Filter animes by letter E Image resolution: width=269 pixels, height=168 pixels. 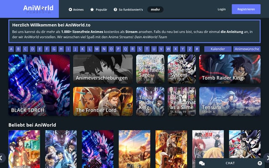coord(40,49)
